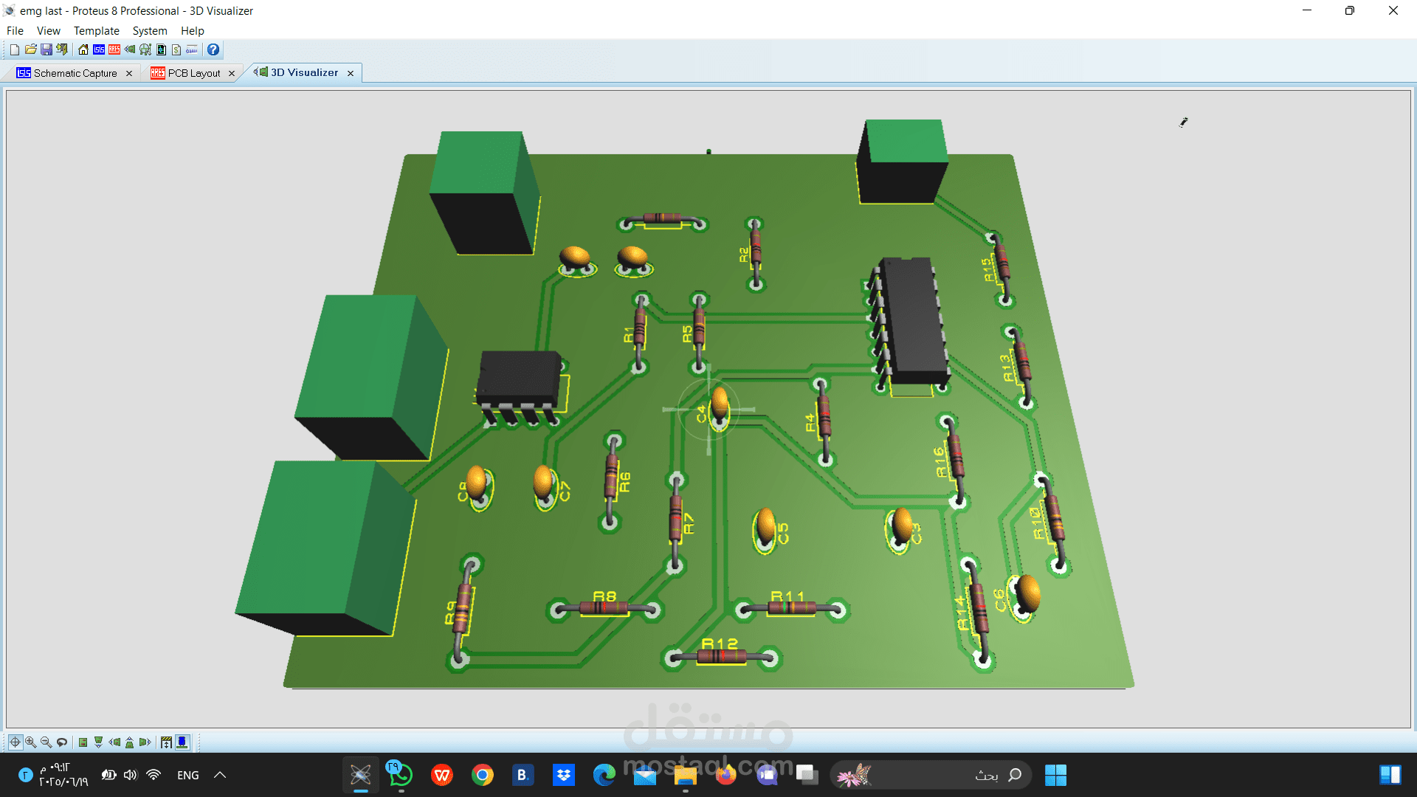
Task: Switch to left view of board
Action: point(114,742)
